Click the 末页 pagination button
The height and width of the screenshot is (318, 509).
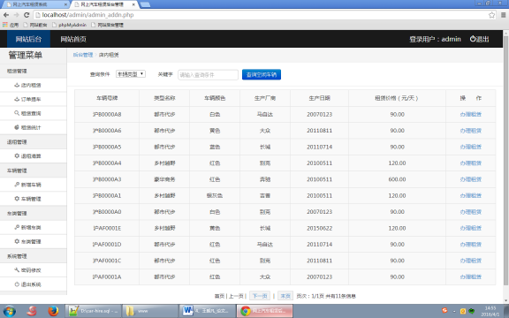coord(285,296)
